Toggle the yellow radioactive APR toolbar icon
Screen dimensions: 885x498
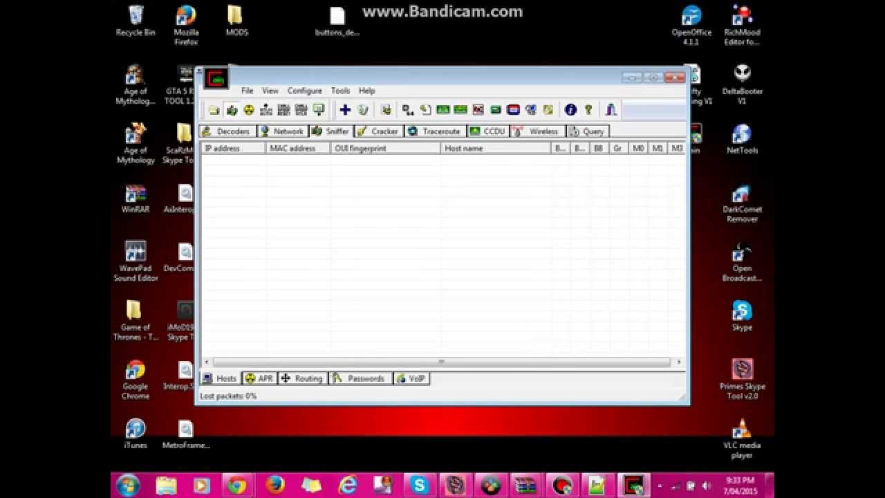click(x=249, y=110)
